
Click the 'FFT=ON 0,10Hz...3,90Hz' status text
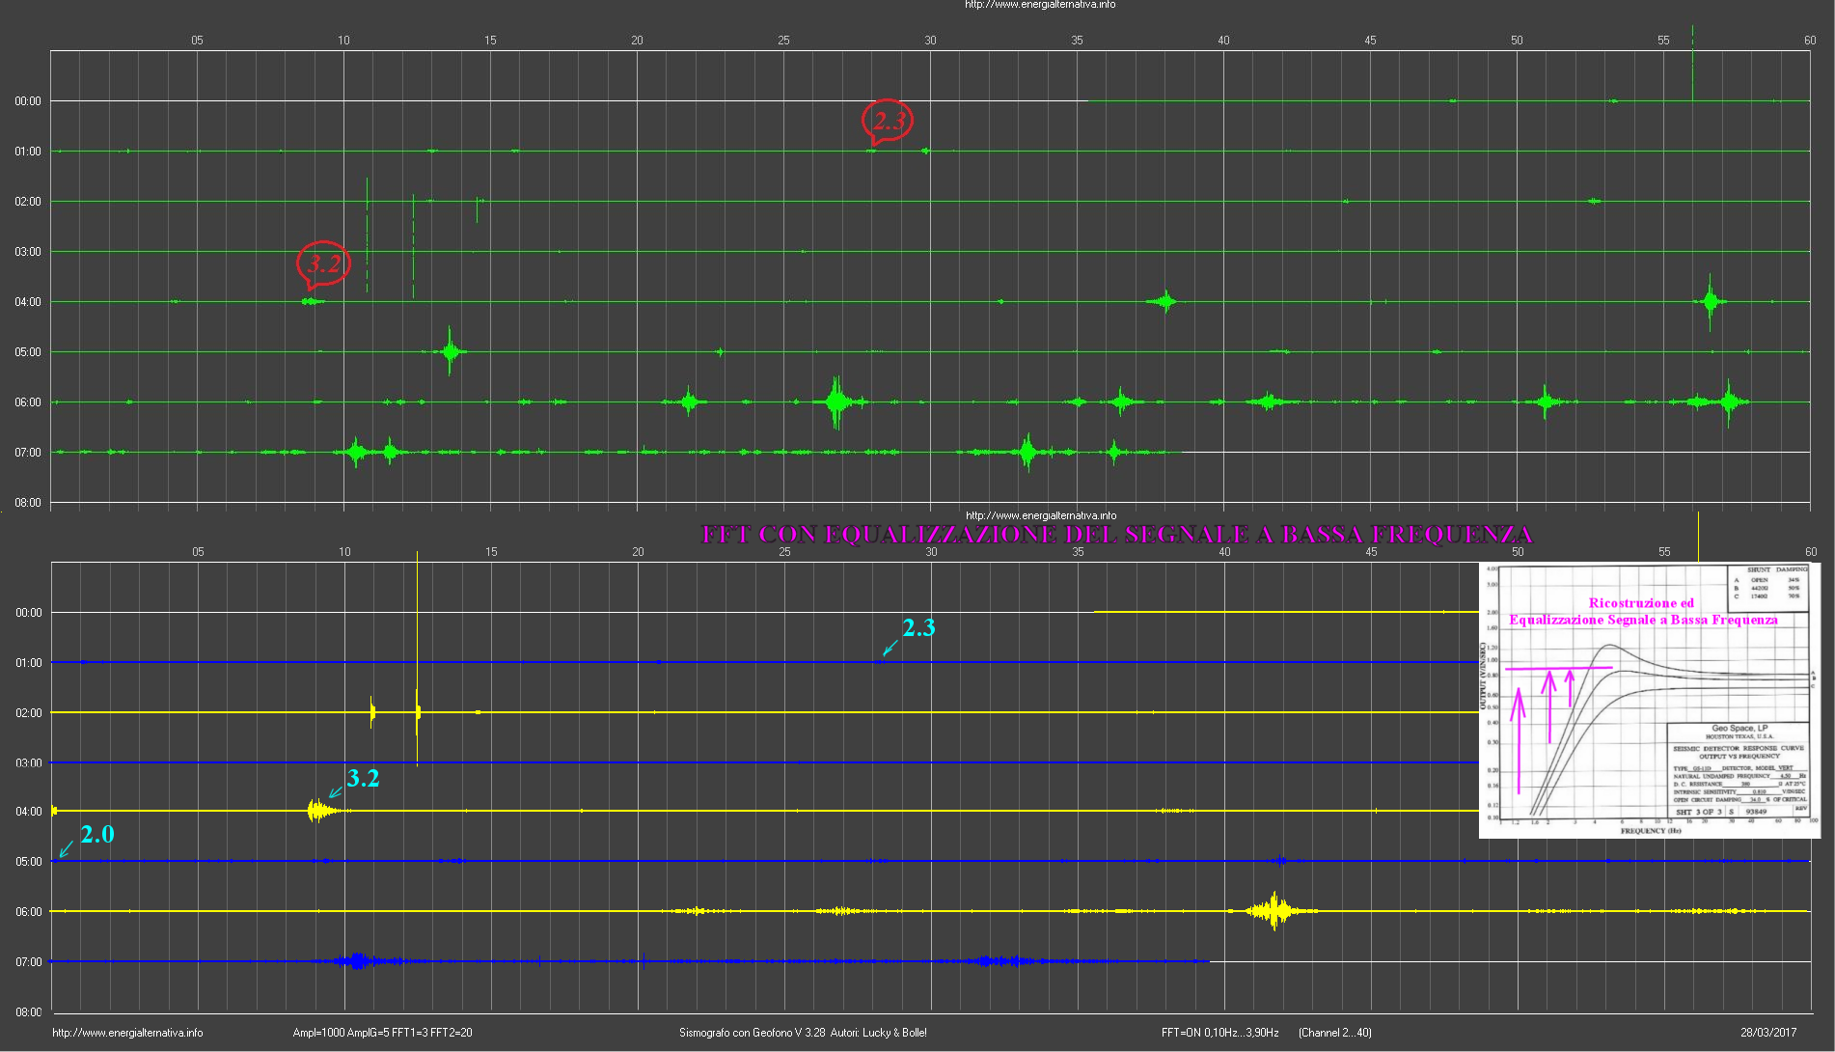[1220, 1033]
